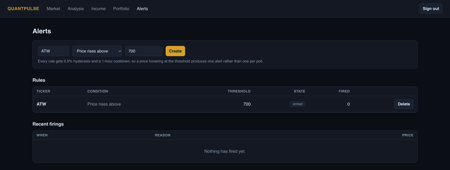Screen dimensions: 450x170
Task: Click the THRESHOLD column header
Action: click(x=239, y=91)
